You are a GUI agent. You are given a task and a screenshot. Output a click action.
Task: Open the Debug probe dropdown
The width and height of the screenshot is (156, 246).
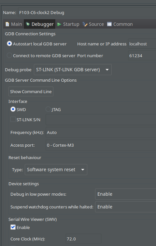pos(73,70)
